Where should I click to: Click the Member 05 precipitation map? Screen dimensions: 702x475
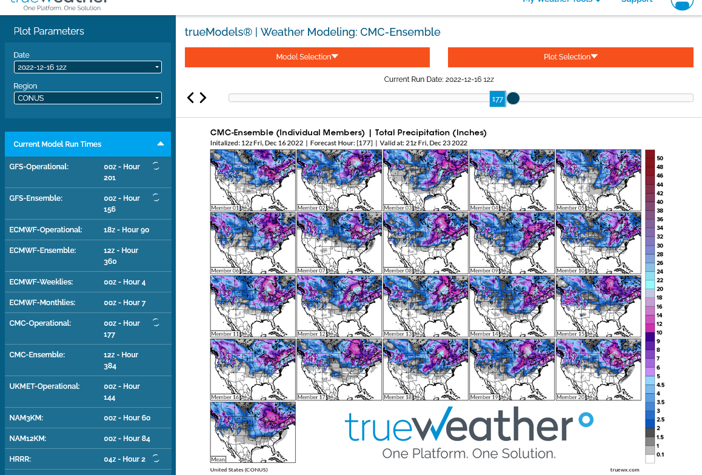[598, 180]
